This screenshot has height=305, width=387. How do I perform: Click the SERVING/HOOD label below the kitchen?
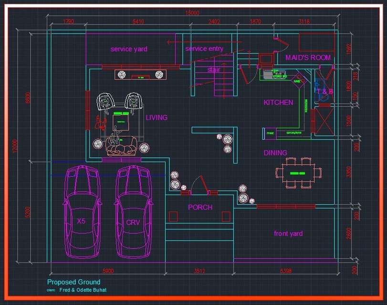point(294,132)
